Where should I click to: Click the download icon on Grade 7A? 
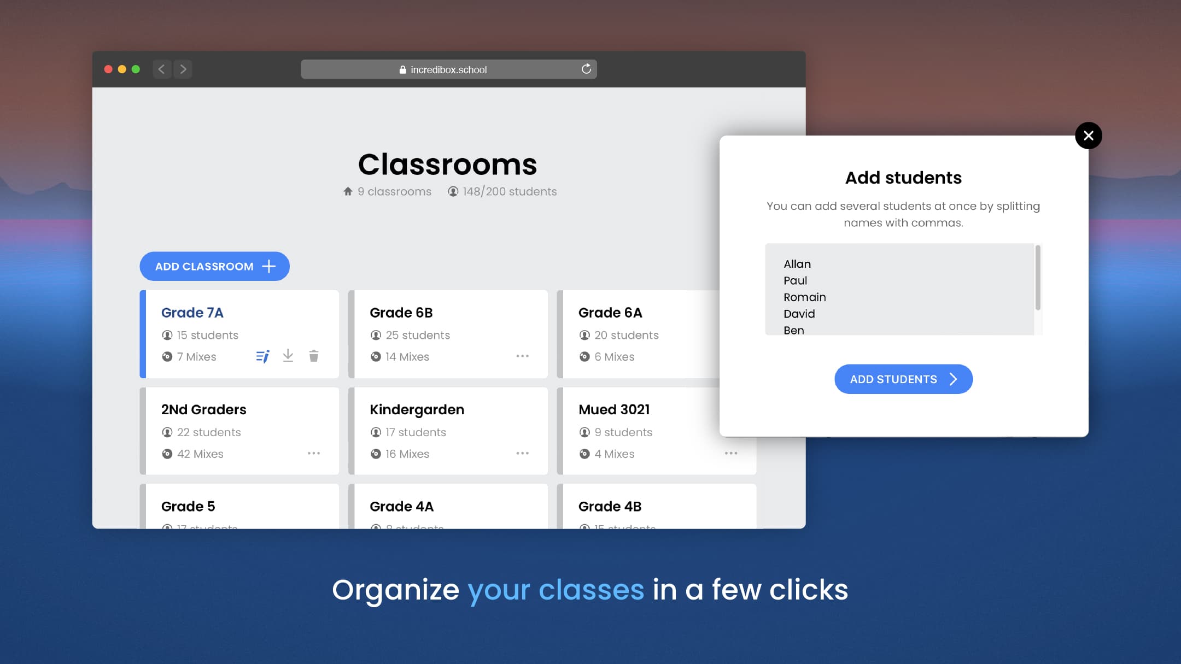(x=289, y=356)
